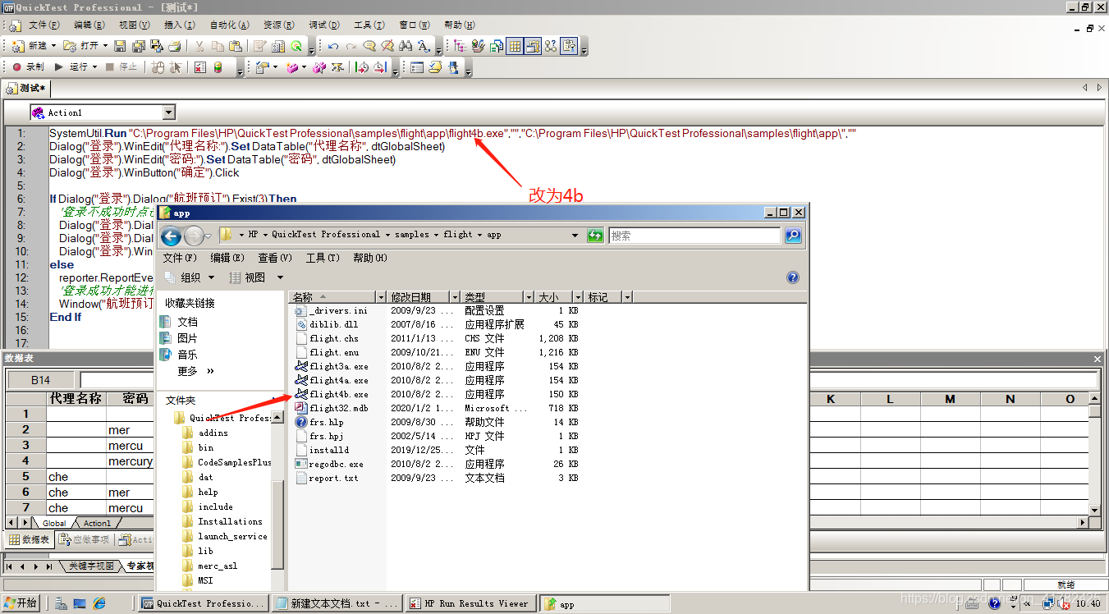Select the addins folder in tree
Image resolution: width=1109 pixels, height=614 pixels.
point(213,433)
